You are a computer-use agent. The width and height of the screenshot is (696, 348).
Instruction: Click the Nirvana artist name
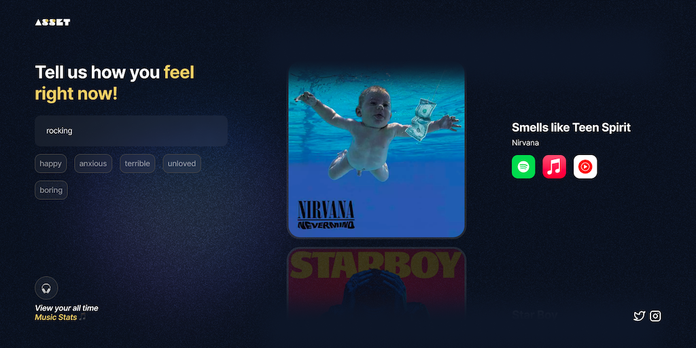[x=525, y=143]
